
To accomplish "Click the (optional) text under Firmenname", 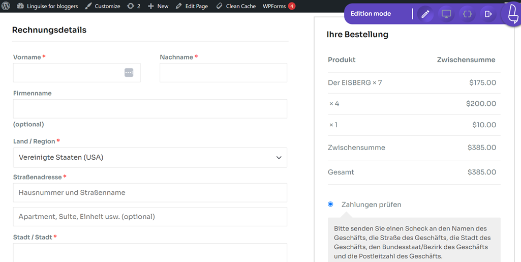I will click(28, 124).
